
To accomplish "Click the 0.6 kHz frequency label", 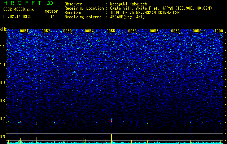I will [3, 137].
